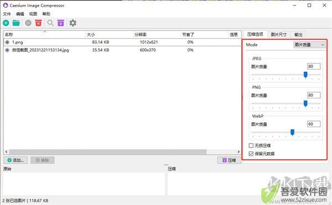Switch to 图片尺寸 tab

click(279, 34)
